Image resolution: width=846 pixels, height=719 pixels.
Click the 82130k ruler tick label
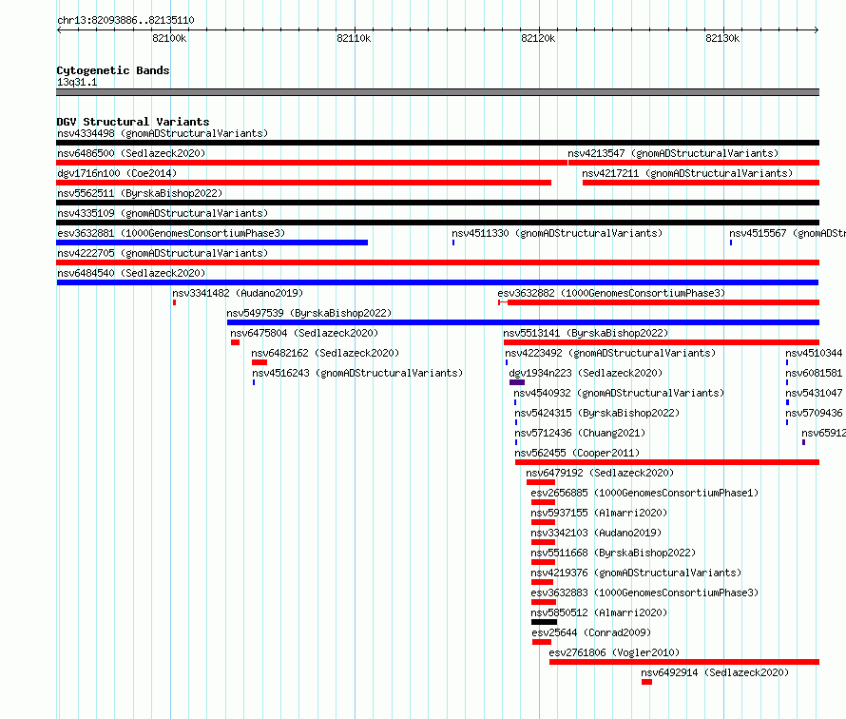[722, 38]
